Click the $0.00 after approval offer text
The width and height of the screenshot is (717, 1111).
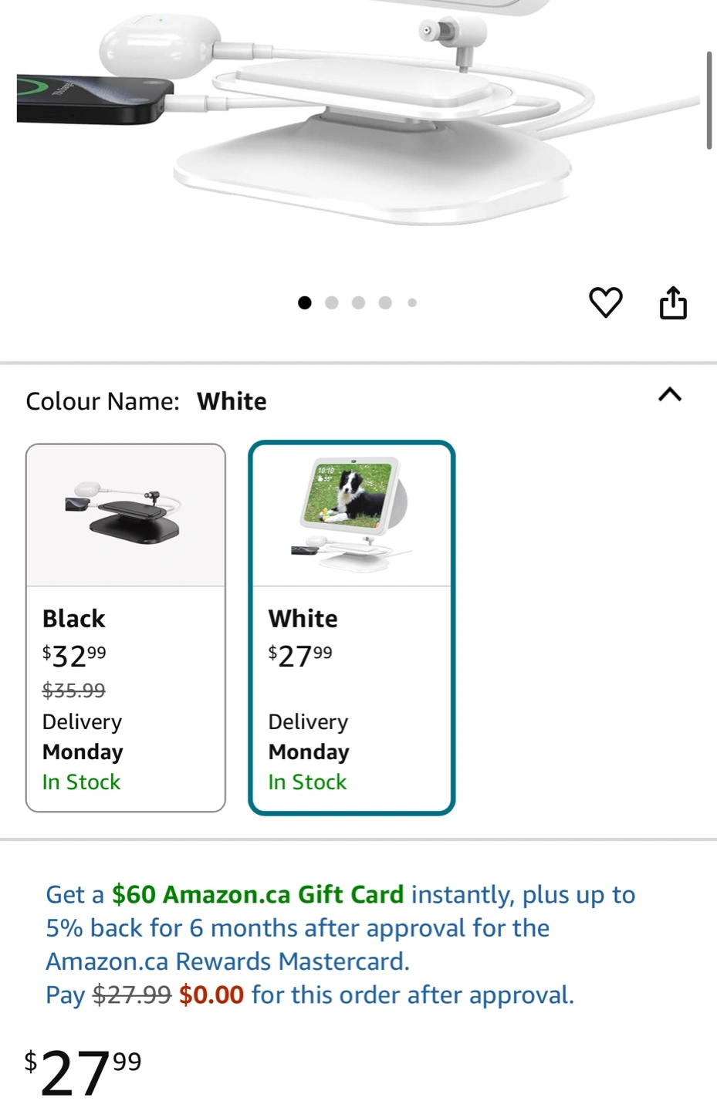[211, 995]
